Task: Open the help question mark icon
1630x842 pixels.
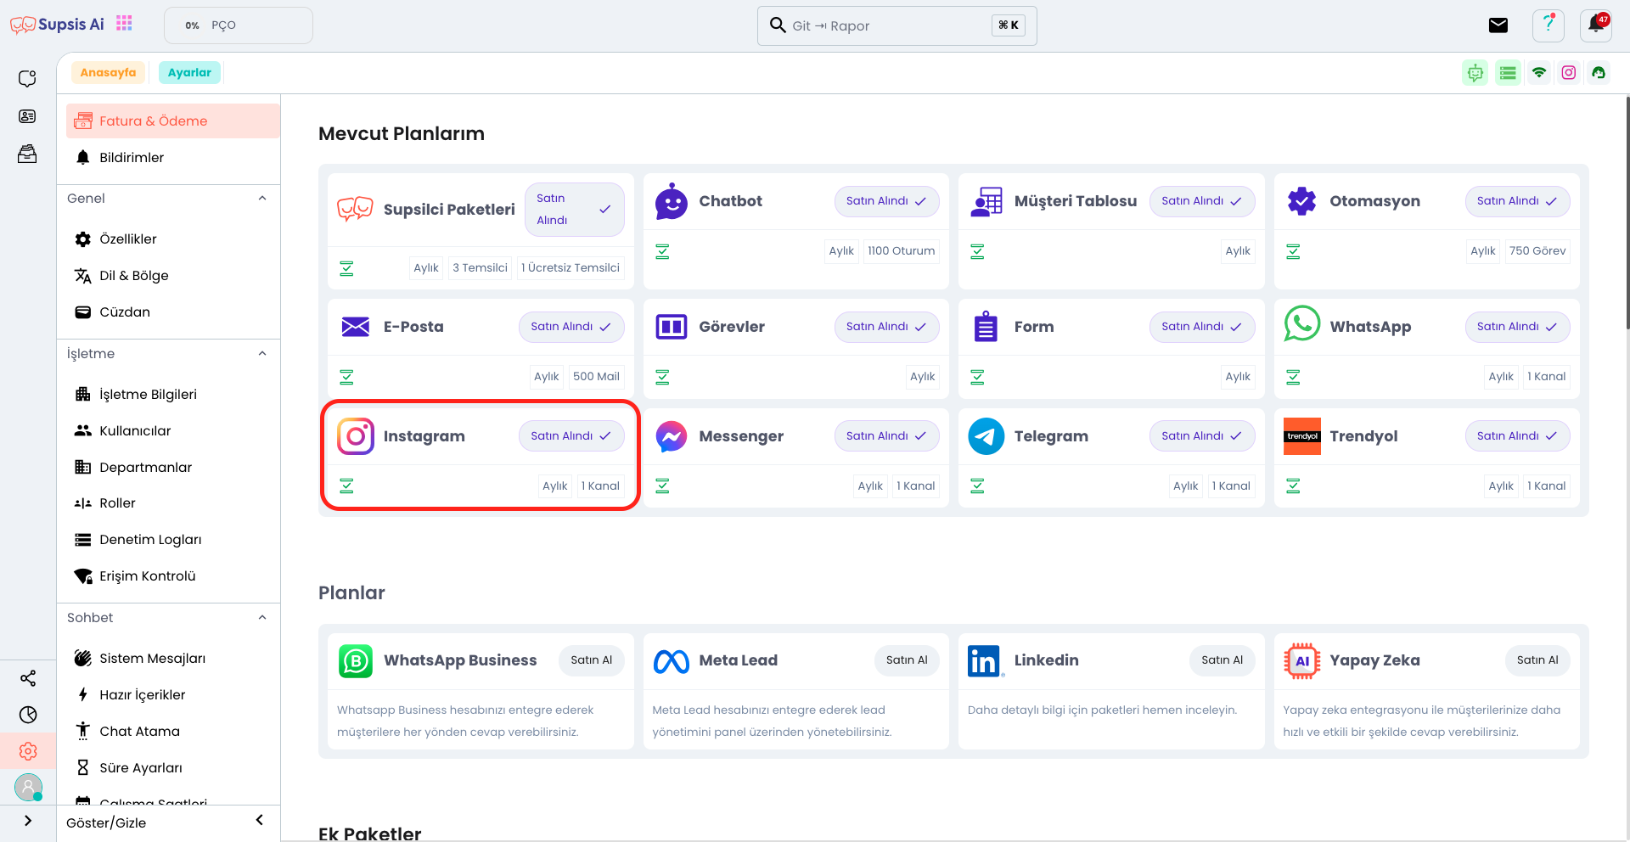Action: point(1548,25)
